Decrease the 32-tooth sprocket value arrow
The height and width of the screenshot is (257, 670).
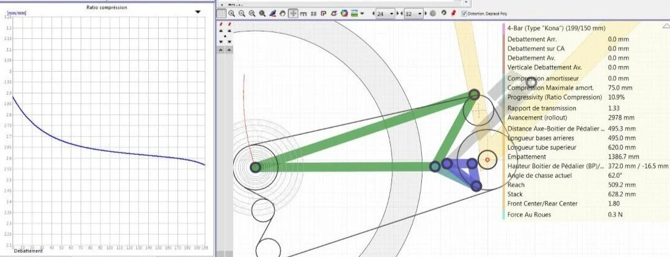[401, 13]
